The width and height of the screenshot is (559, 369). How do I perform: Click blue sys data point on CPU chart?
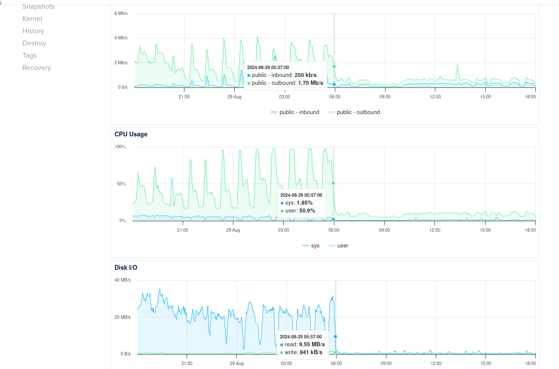333,219
